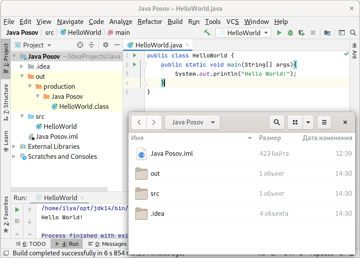Screen dimensions: 360x258
Task: Click the src breadcrumb in navigation bar
Action: 50,33
